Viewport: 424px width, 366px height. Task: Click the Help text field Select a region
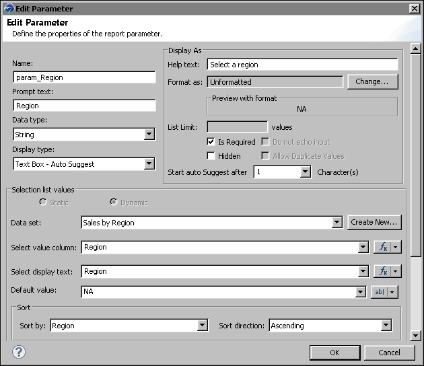click(302, 65)
